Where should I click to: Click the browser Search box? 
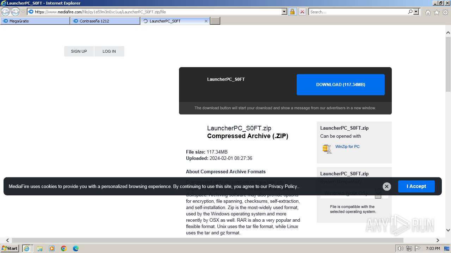[x=358, y=12]
